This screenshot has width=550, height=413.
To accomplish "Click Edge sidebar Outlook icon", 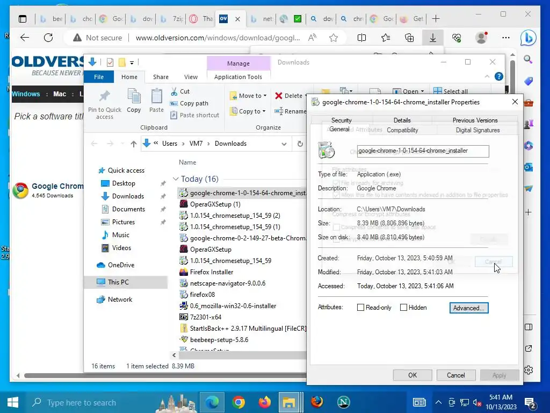I will [x=529, y=168].
